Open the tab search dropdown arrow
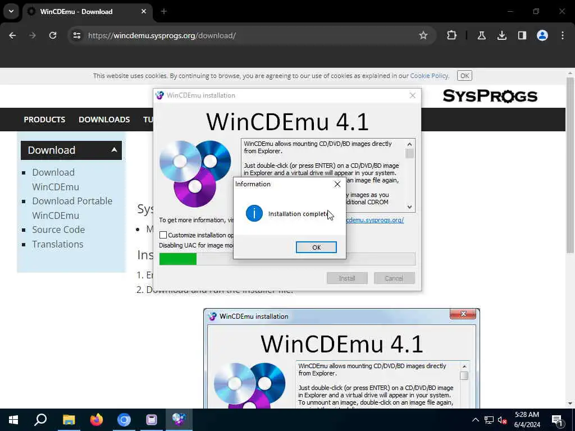This screenshot has height=431, width=575. (11, 11)
